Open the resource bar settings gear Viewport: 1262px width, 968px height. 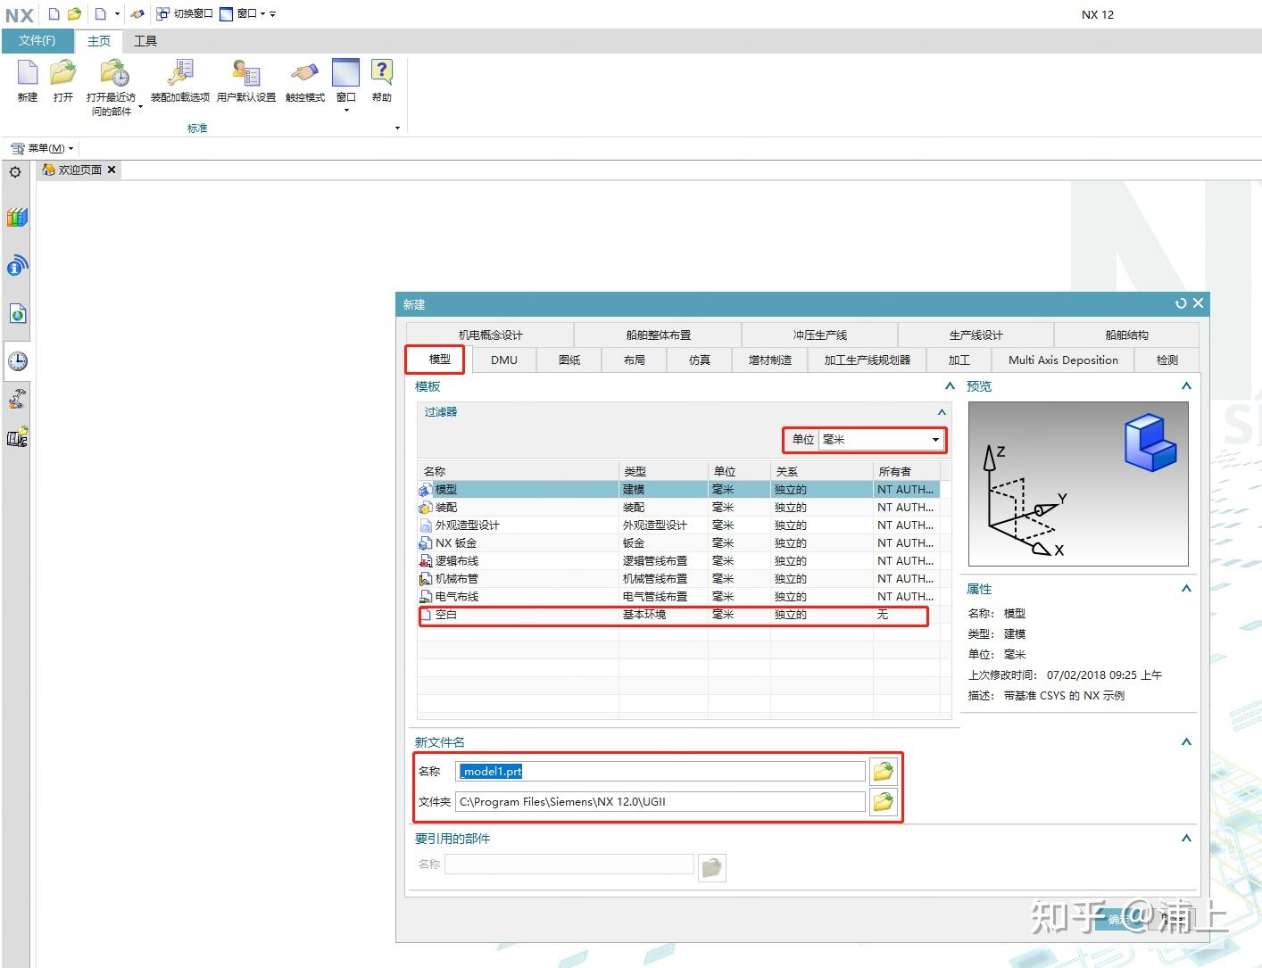coord(15,172)
